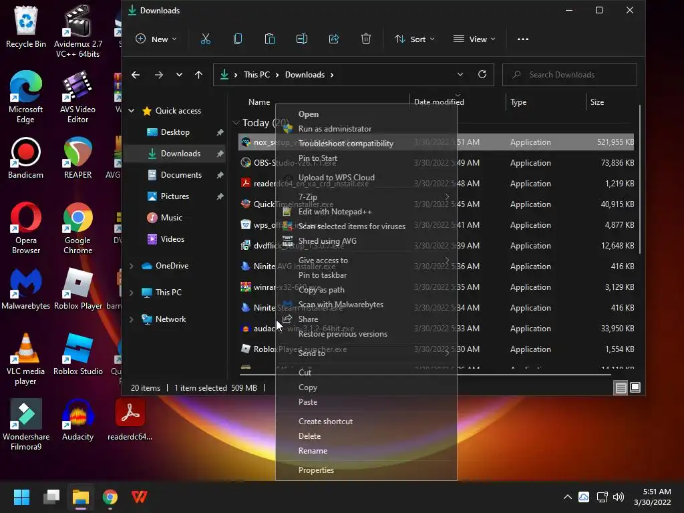Open Task View on taskbar
Viewport: 684px width, 513px height.
tap(51, 496)
